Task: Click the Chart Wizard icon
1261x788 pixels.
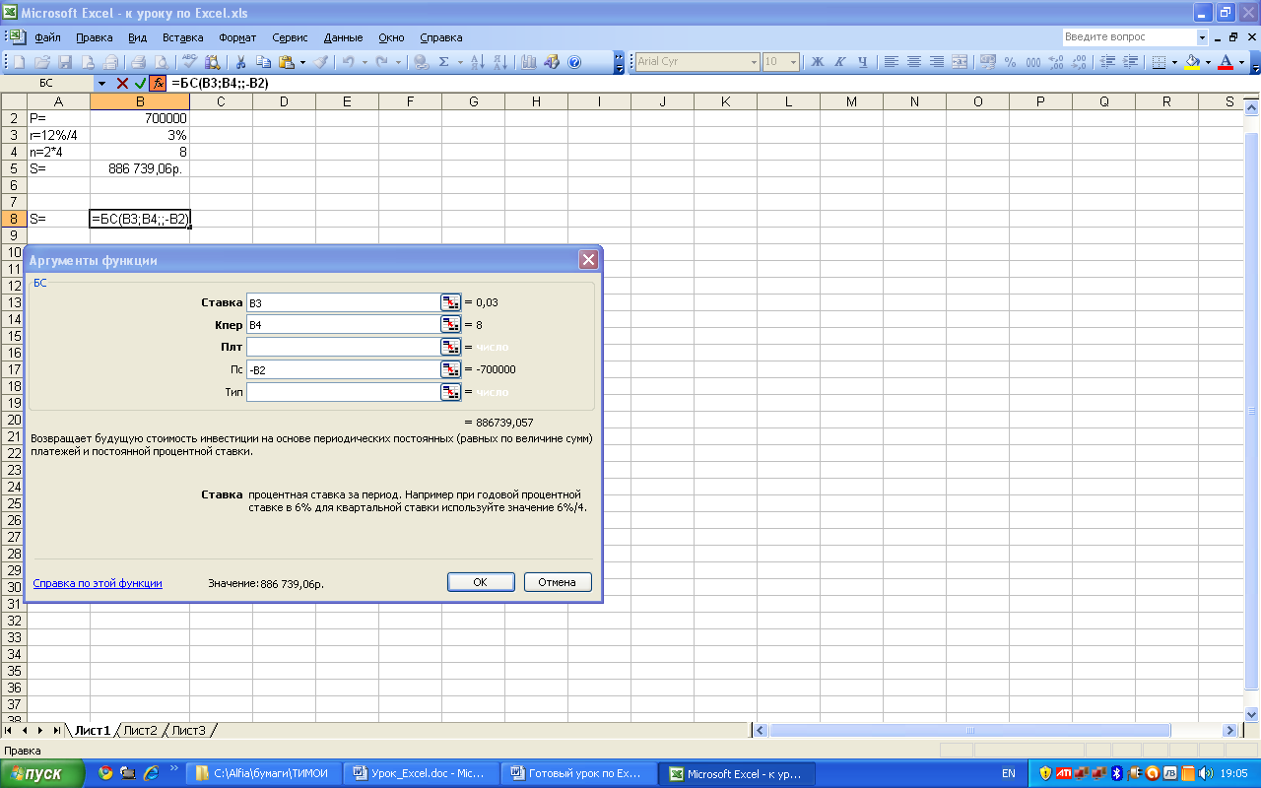Action: pos(529,62)
